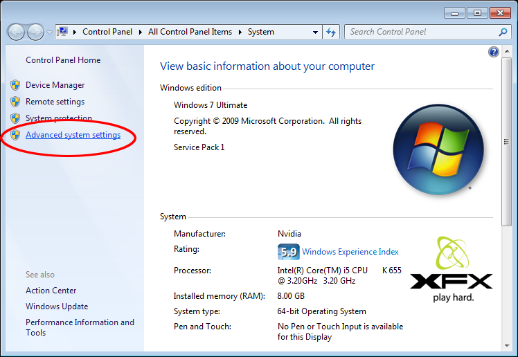Open Help with the blue question icon
Image resolution: width=518 pixels, height=357 pixels.
(x=494, y=52)
